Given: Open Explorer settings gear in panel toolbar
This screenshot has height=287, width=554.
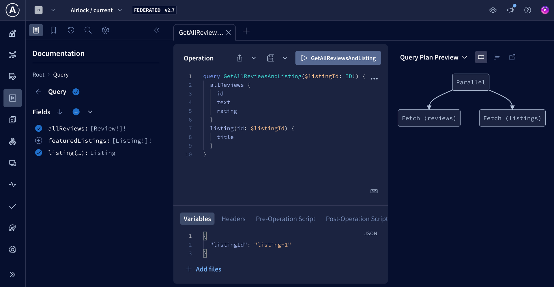Looking at the screenshot, I should click(105, 30).
